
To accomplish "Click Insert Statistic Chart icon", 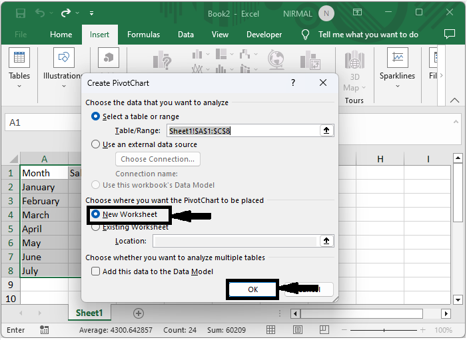I will [x=221, y=69].
